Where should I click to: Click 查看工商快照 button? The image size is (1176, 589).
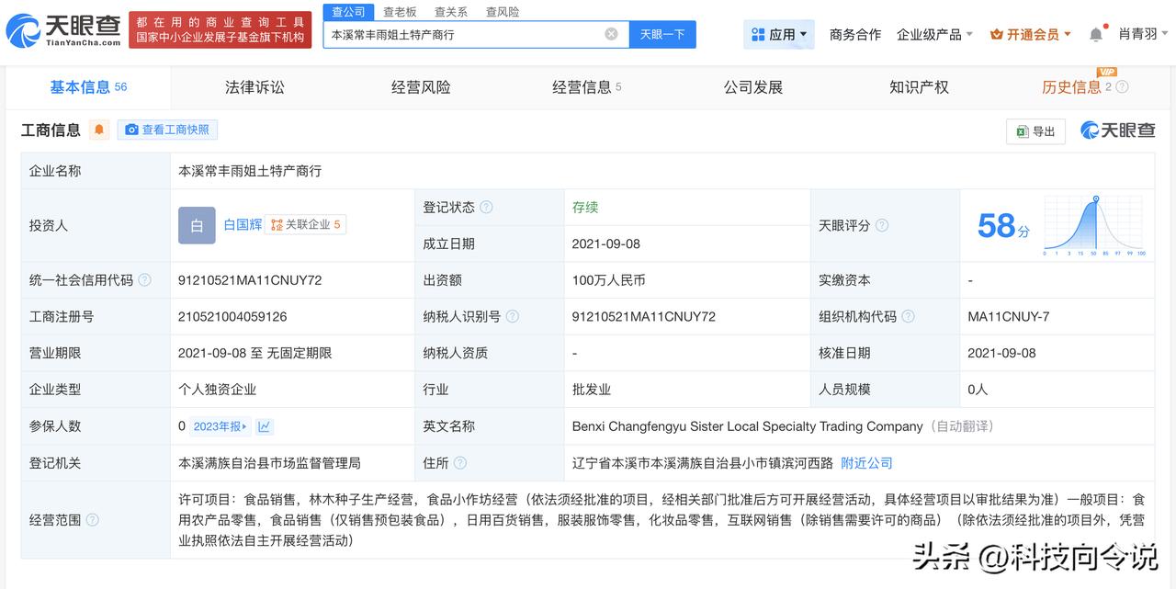[167, 130]
